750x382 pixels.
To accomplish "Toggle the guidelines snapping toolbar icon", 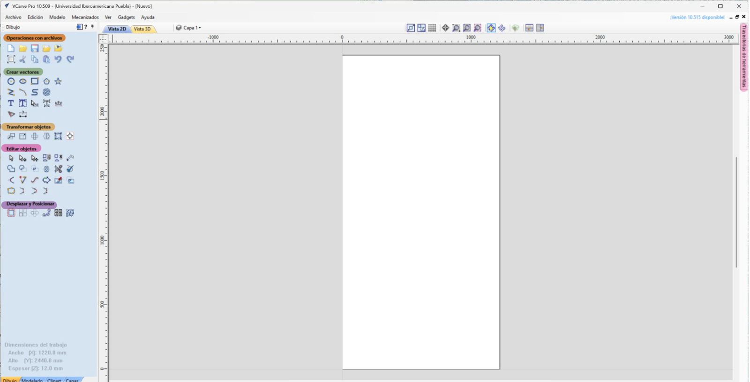I will pos(421,28).
